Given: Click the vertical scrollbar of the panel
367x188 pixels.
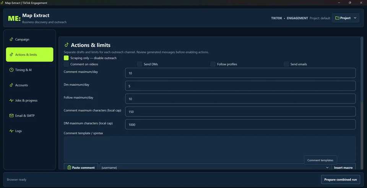Looking at the screenshot, I should 362,103.
